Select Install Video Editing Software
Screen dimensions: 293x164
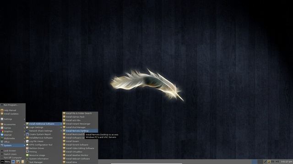(80, 148)
